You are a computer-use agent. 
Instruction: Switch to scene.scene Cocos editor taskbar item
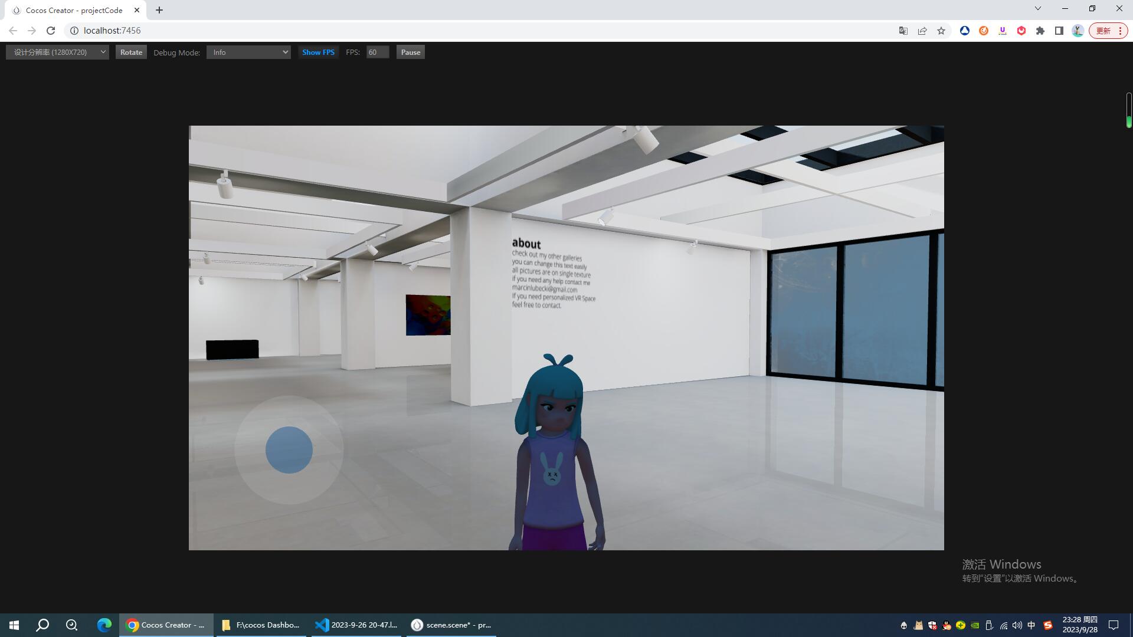point(451,625)
